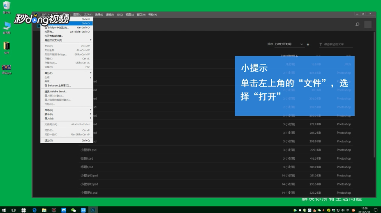This screenshot has width=381, height=213.
Task: Open the sort order dropdown 上次打开时间
Action: (x=289, y=44)
